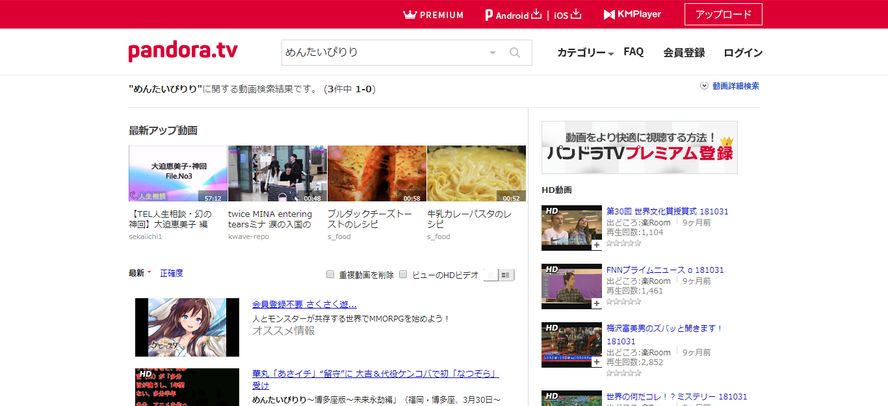
Task: Sort results by 正確度
Action: point(172,273)
